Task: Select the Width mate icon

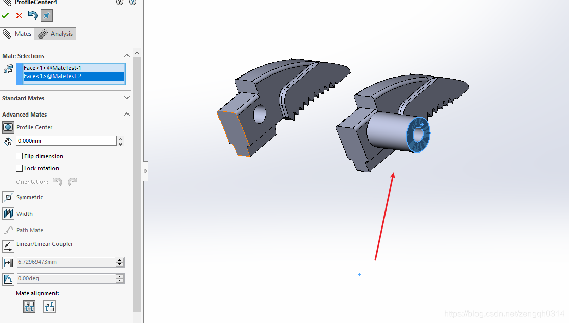Action: point(8,214)
